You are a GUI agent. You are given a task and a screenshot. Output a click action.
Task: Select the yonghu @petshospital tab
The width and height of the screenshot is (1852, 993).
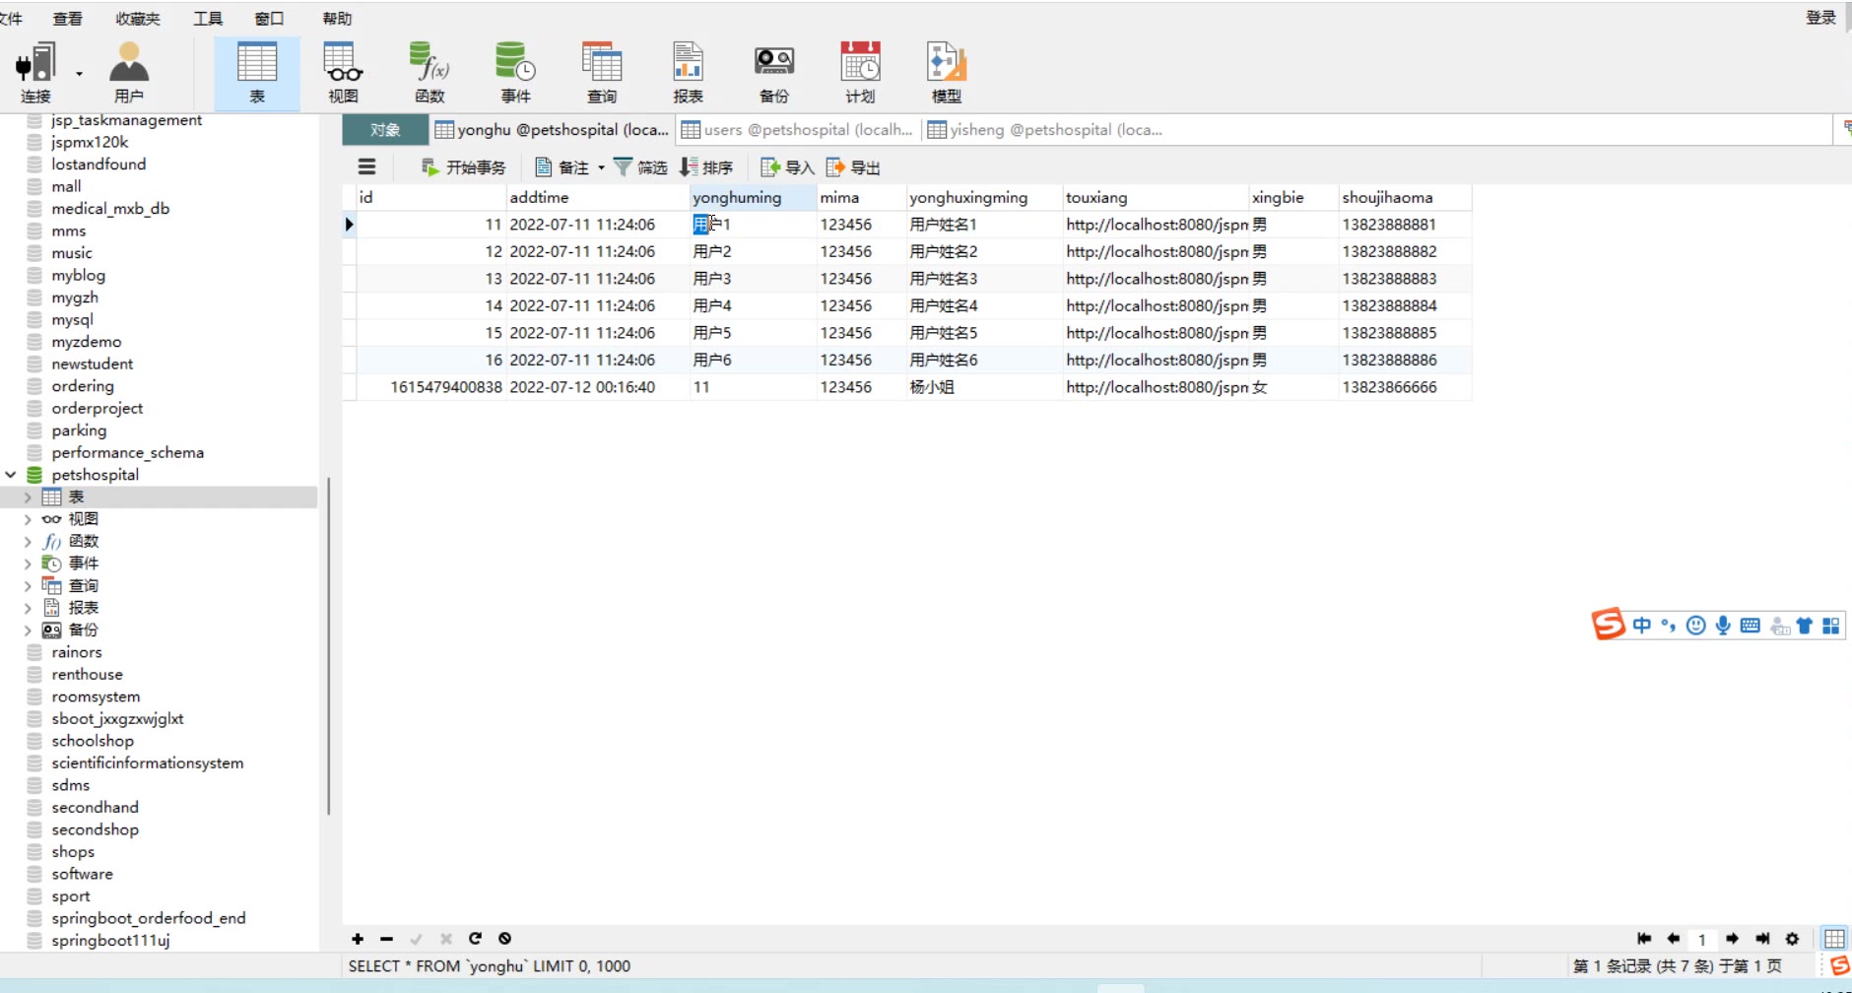552,130
